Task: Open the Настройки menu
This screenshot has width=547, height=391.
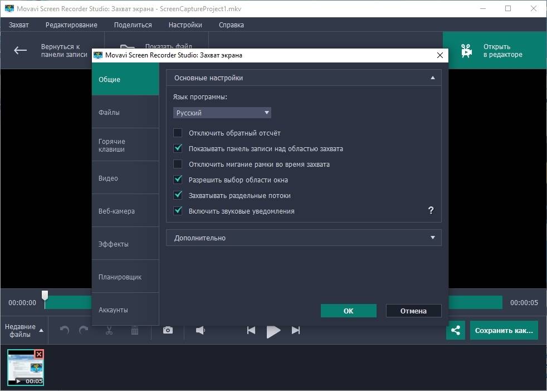Action: click(x=185, y=25)
